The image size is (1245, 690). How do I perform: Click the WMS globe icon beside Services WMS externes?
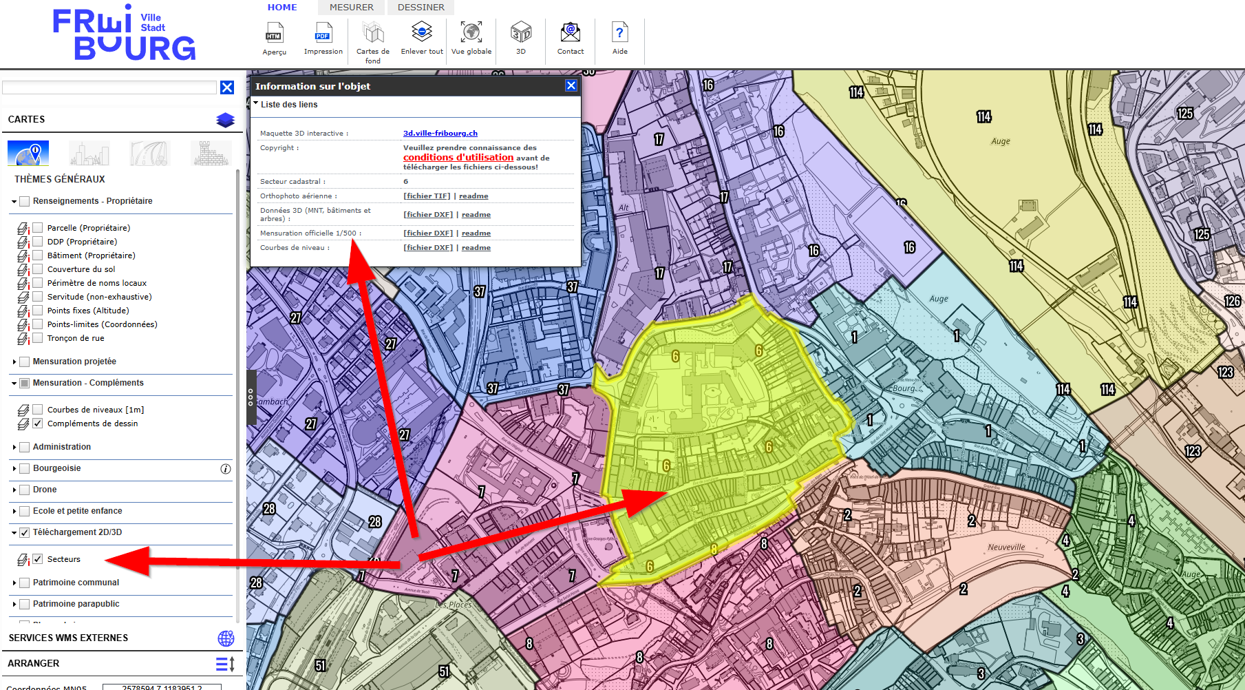(x=226, y=638)
